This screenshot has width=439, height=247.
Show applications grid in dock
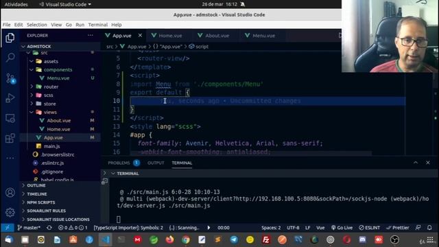(x=430, y=239)
